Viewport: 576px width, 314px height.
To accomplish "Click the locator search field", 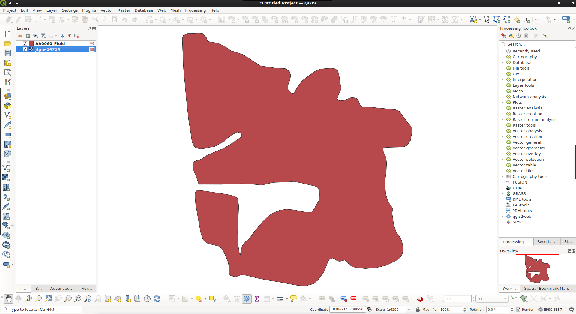I will pyautogui.click(x=42, y=309).
